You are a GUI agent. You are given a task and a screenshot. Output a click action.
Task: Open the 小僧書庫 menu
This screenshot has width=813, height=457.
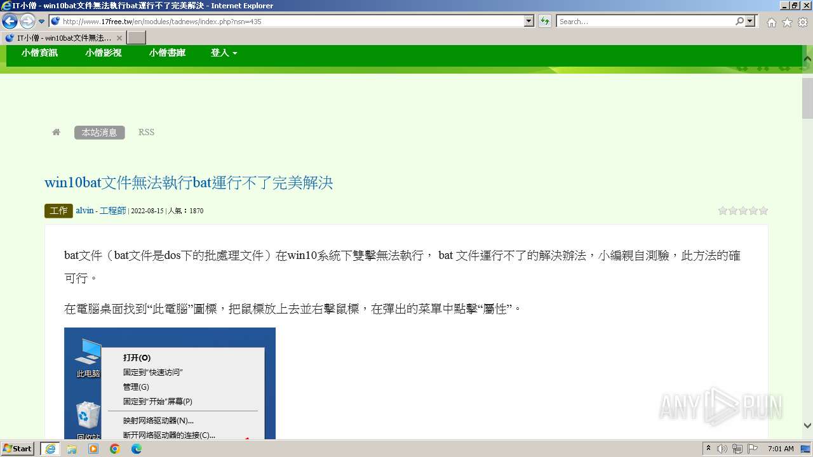(168, 53)
